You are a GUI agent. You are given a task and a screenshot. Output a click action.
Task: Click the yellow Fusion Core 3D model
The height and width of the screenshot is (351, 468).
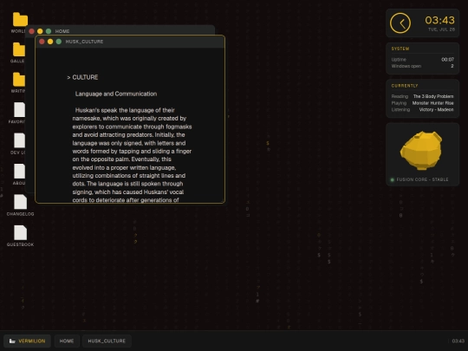click(421, 151)
